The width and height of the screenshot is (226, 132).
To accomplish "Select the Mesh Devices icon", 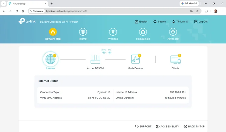I will (x=135, y=59).
